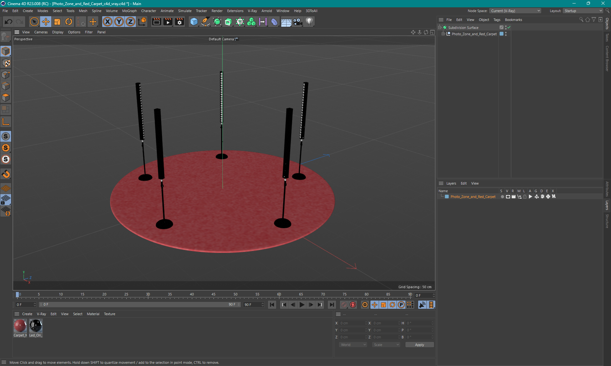Open the Simulate menu item
The height and width of the screenshot is (366, 611).
coord(184,10)
